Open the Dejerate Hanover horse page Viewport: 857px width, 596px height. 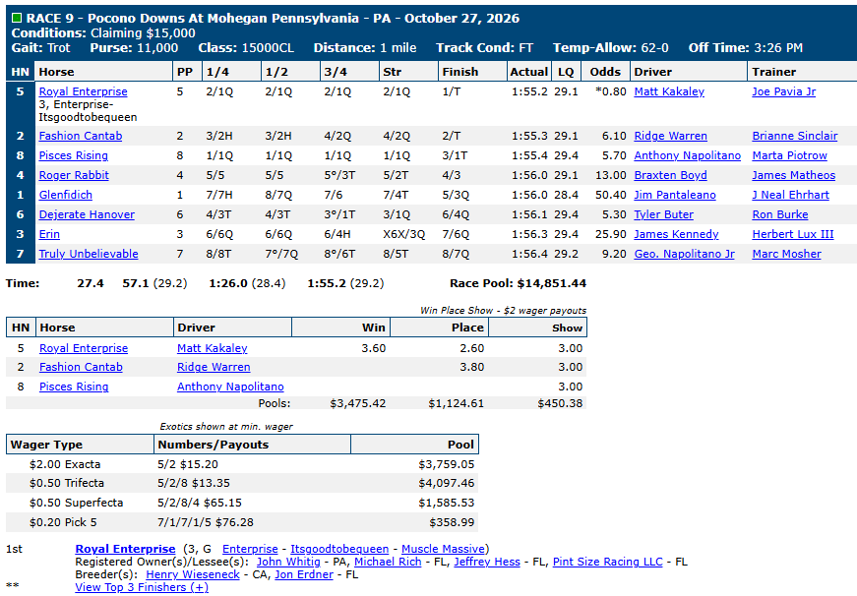point(87,214)
